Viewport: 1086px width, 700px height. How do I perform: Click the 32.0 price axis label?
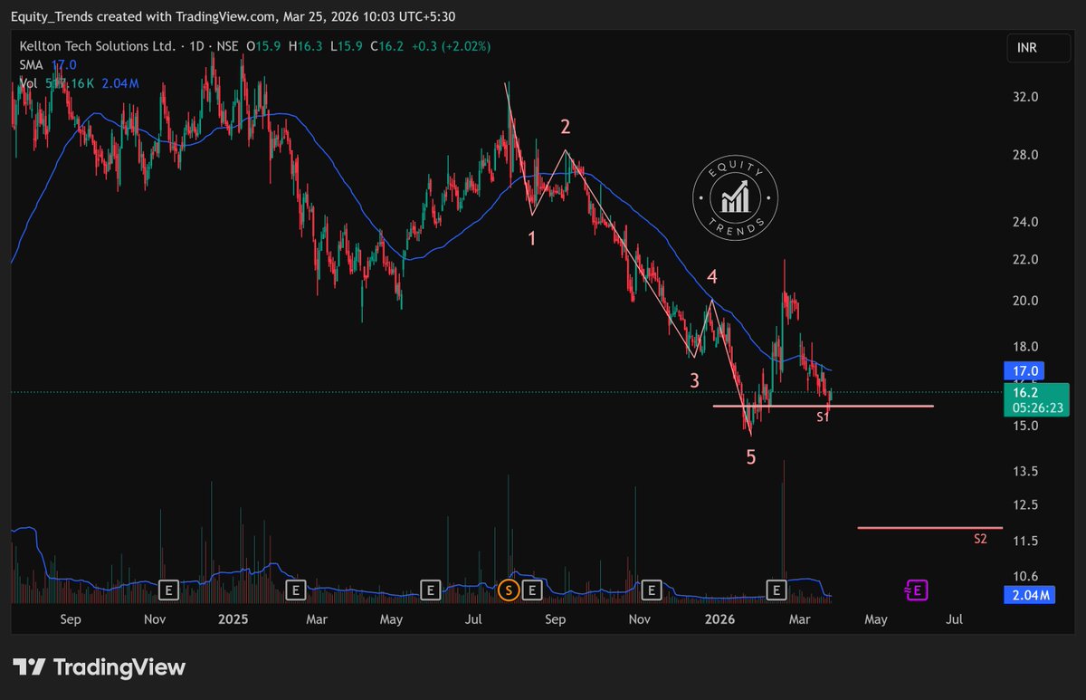pos(1024,97)
